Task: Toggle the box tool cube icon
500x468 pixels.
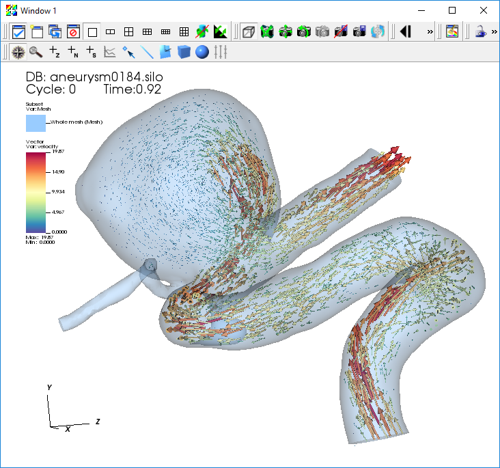Action: [184, 52]
